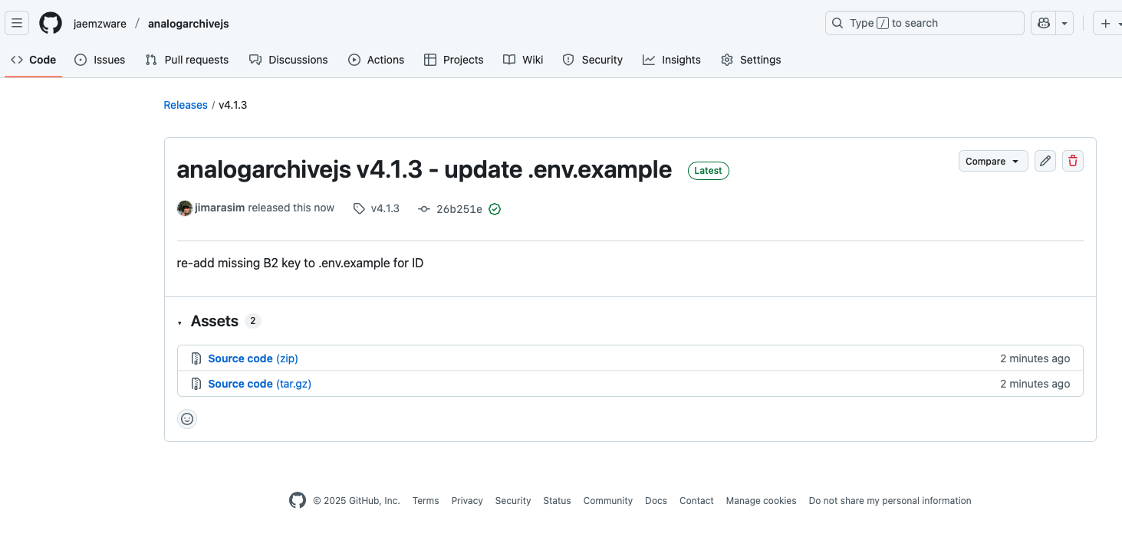Open the Copilot options dropdown arrow

pyautogui.click(x=1064, y=23)
